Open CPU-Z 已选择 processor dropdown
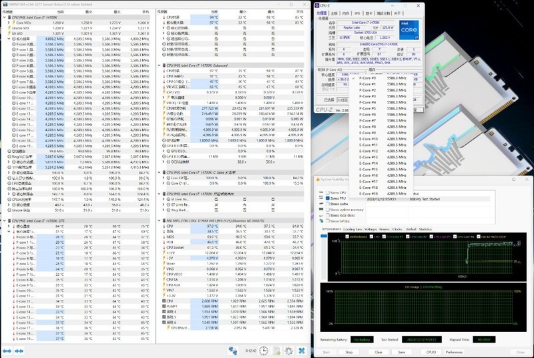The image size is (534, 358). click(x=342, y=100)
